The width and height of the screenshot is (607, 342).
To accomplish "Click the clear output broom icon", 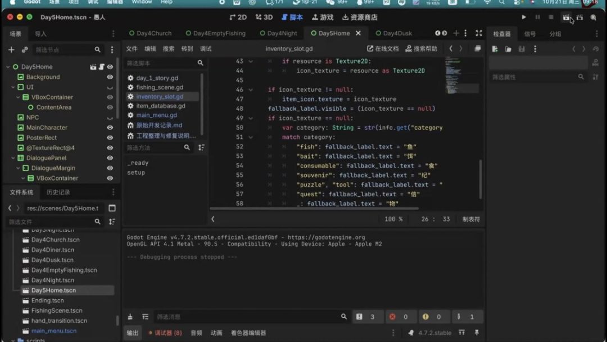I will point(130,317).
